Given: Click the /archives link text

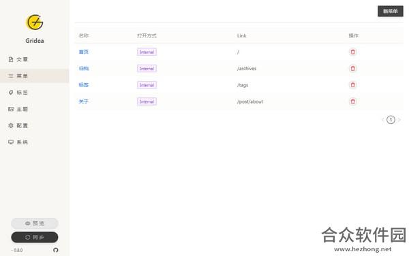Looking at the screenshot, I should click(x=247, y=69).
